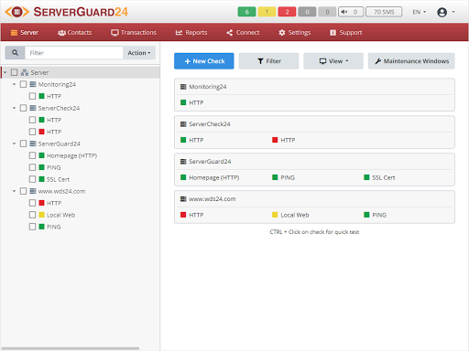The image size is (469, 351).
Task: Select the red status counter showing 2
Action: pos(287,12)
